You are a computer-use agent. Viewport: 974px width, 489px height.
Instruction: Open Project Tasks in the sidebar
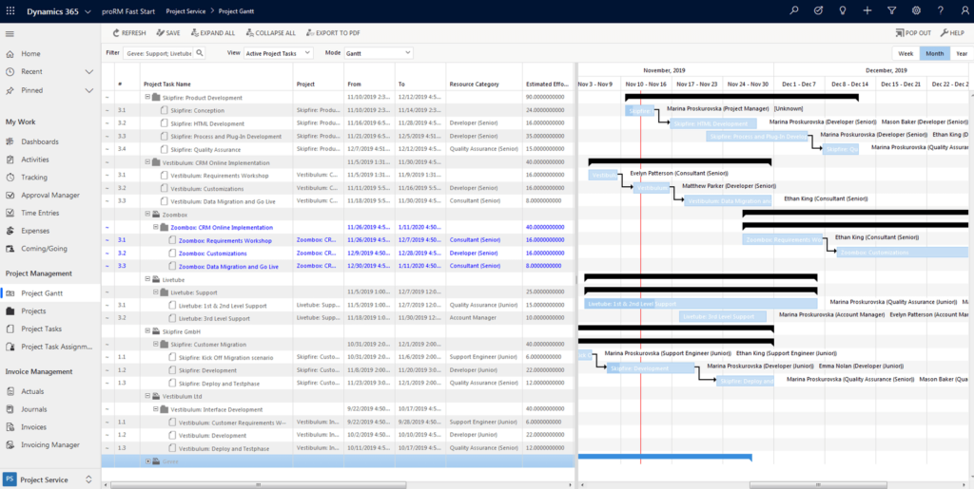click(41, 329)
